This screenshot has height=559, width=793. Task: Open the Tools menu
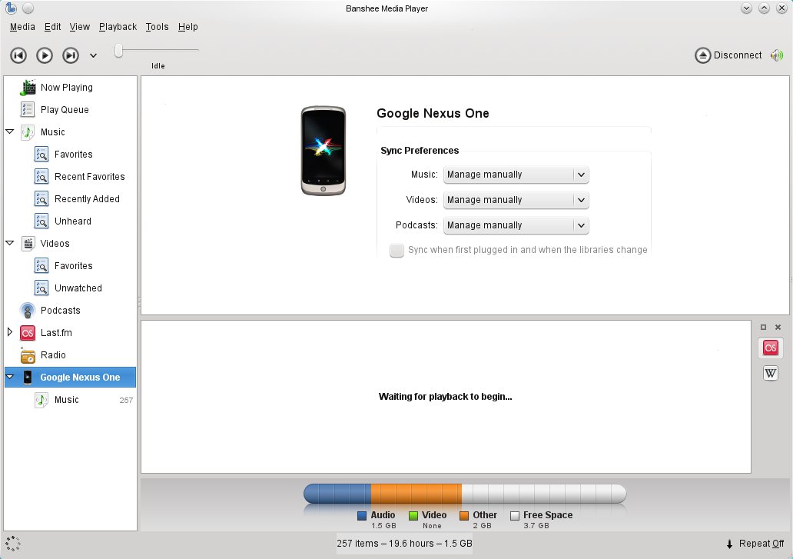157,27
